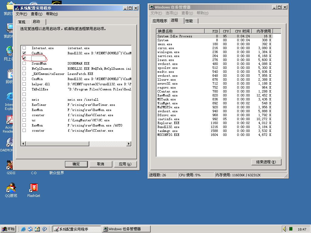The image size is (311, 233).
Task: Click the 确定 button
Action: (76, 164)
